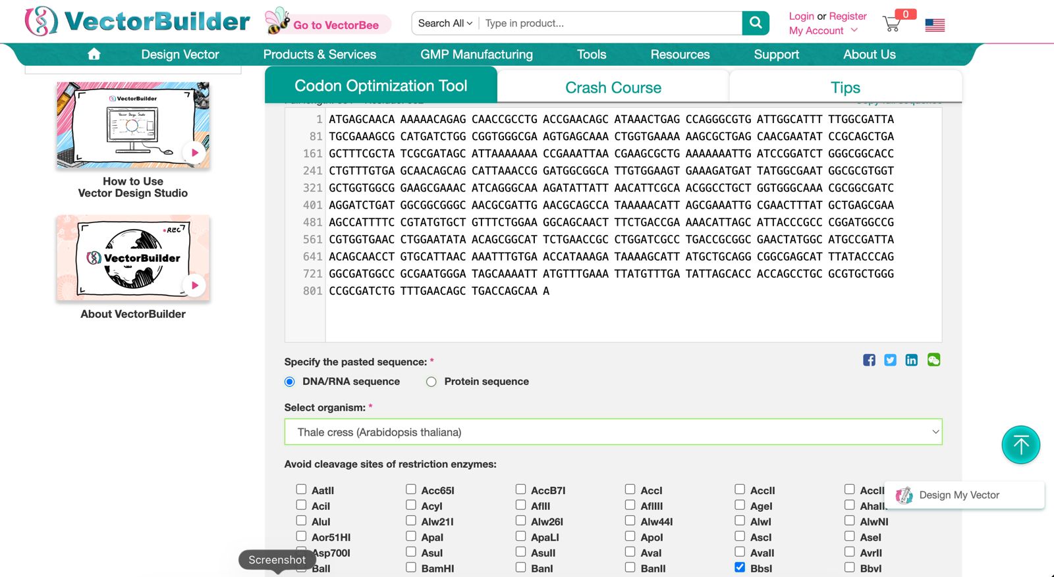Click inside the DNA sequence text area

(633, 224)
